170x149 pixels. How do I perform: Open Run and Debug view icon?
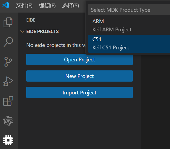tap(8, 81)
